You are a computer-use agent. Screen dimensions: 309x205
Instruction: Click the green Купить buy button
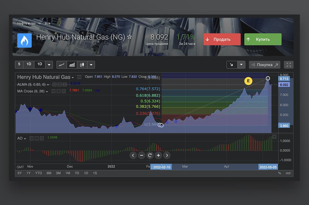263,39
